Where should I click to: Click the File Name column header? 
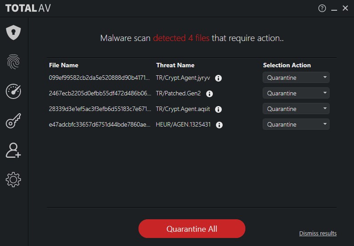coord(64,65)
